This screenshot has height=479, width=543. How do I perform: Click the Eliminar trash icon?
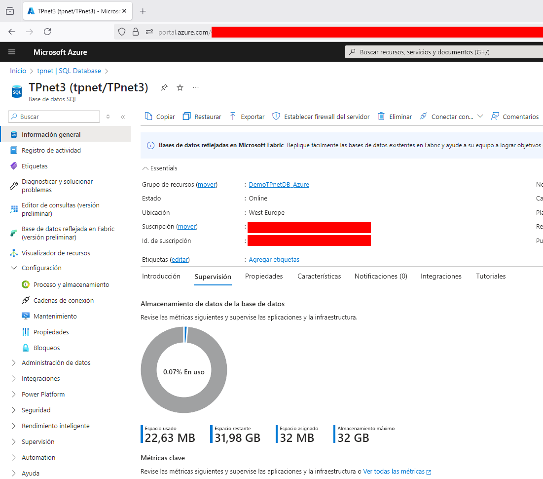pos(381,116)
